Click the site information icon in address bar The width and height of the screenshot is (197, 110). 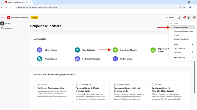[x=16, y=7]
